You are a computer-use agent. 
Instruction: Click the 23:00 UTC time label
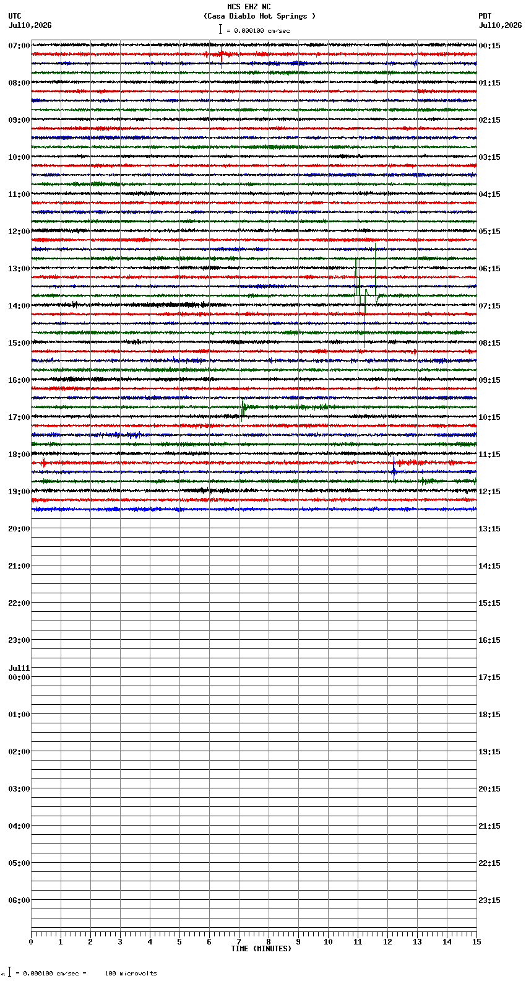point(19,640)
